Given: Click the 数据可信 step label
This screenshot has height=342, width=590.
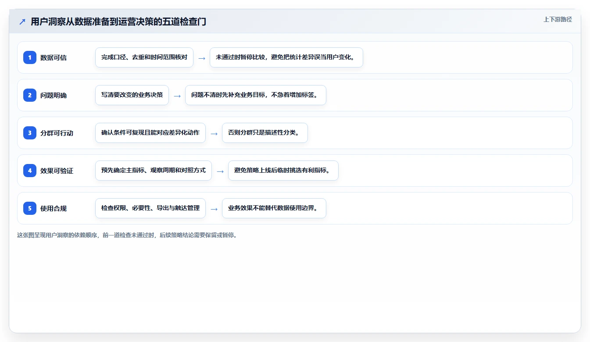Looking at the screenshot, I should click(x=54, y=57).
